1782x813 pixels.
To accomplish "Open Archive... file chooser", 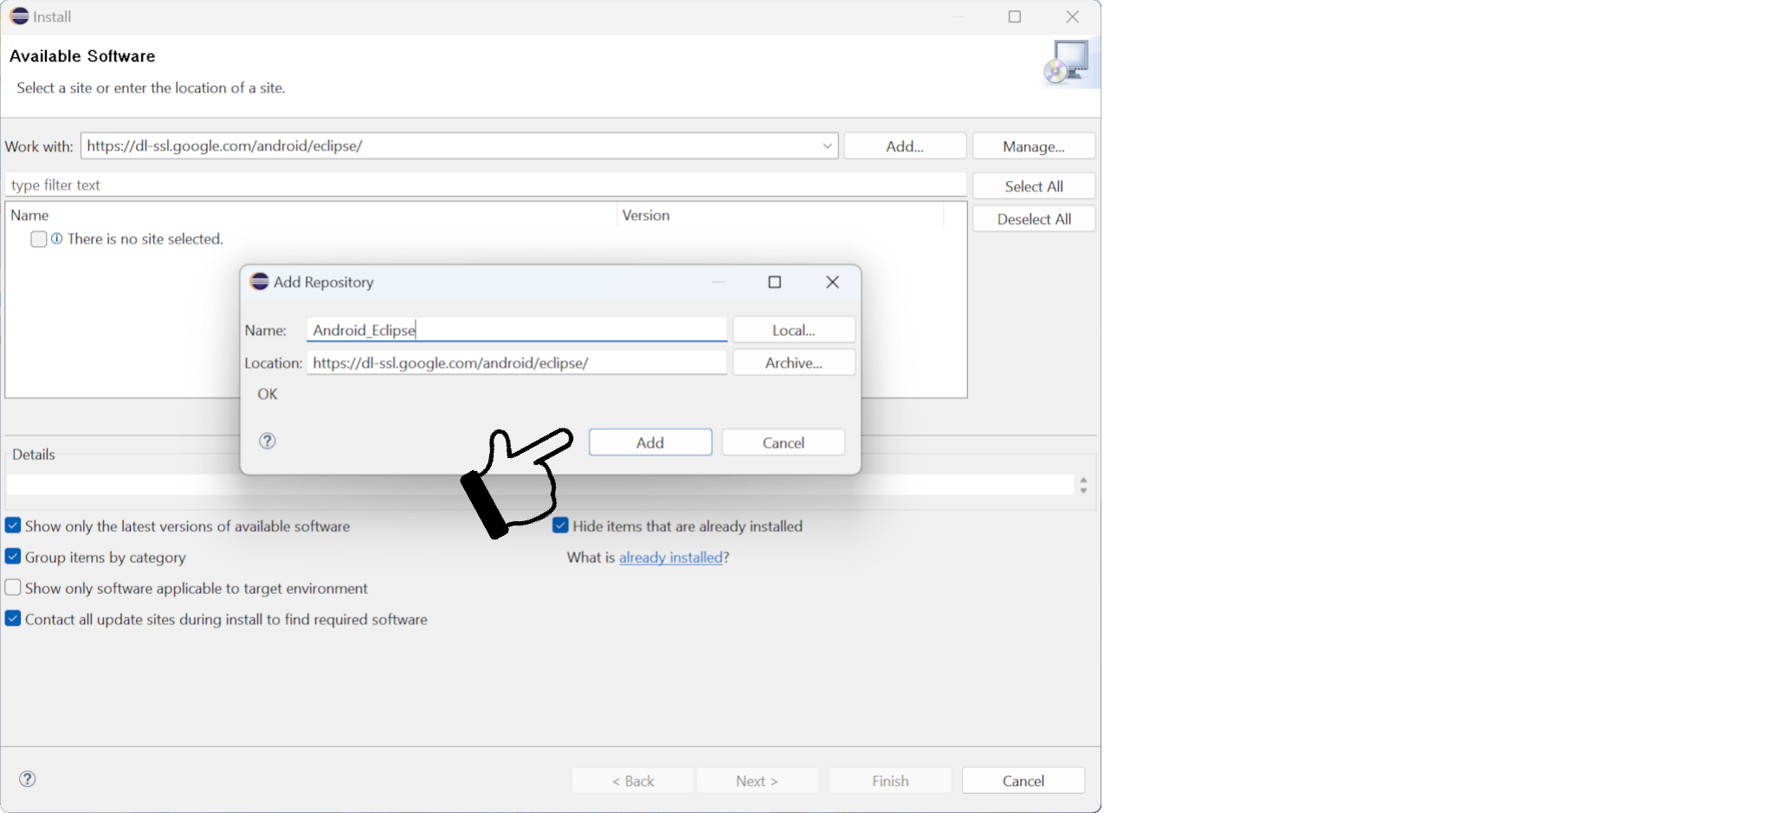I will 794,363.
